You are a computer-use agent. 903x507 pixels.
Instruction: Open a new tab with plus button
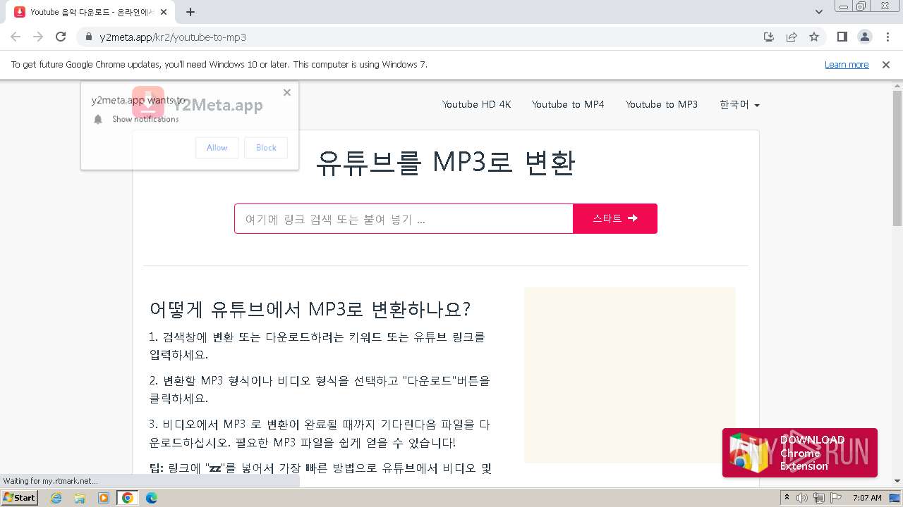(190, 12)
